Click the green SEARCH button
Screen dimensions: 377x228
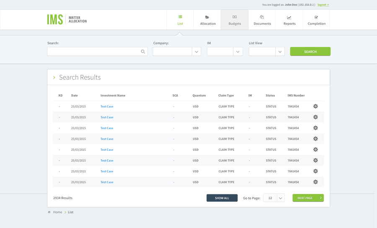(x=310, y=52)
